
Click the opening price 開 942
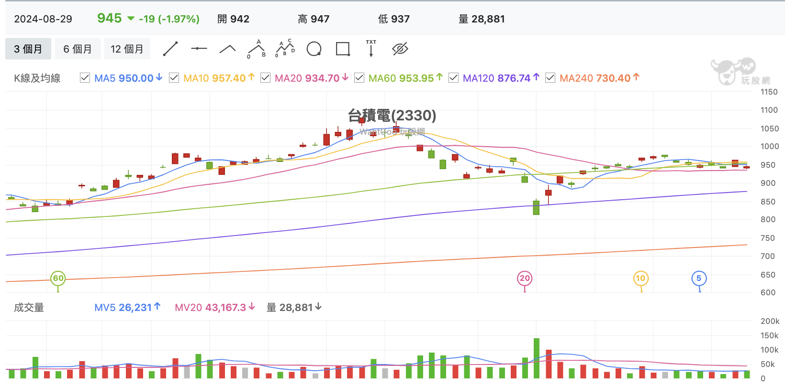coord(234,19)
